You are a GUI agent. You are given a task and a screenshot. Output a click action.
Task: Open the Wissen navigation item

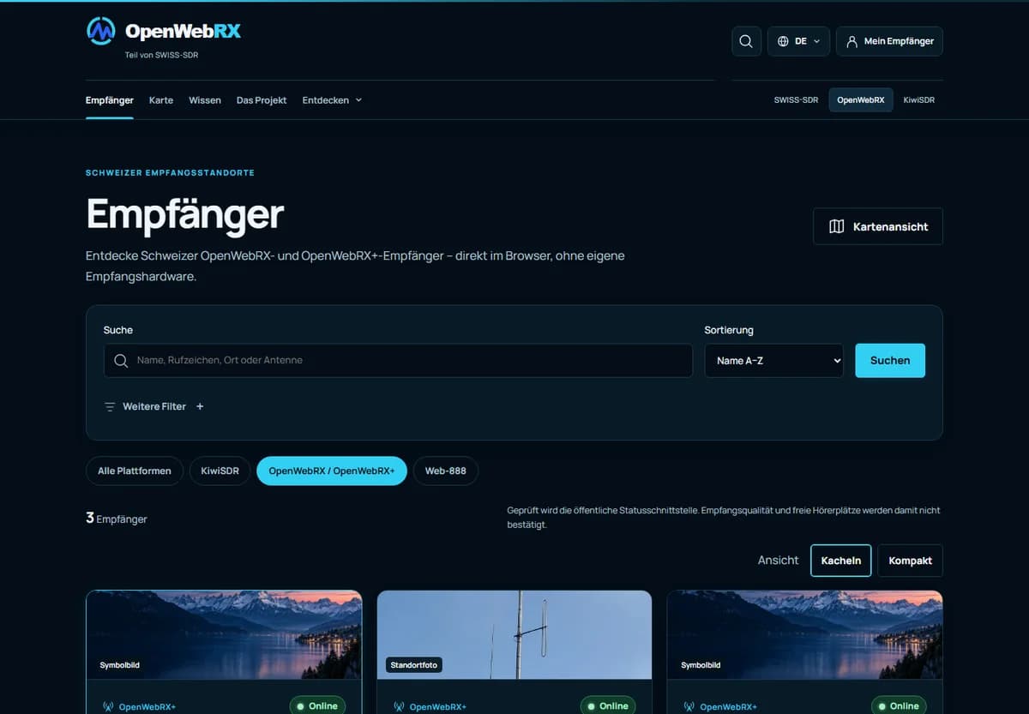205,100
